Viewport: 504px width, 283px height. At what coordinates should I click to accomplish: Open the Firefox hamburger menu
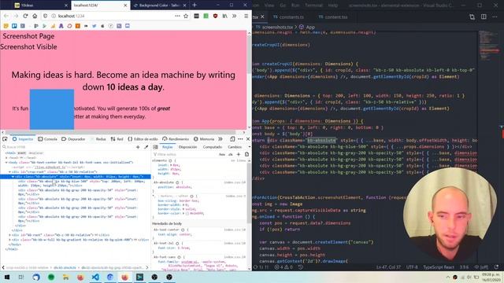pyautogui.click(x=246, y=16)
